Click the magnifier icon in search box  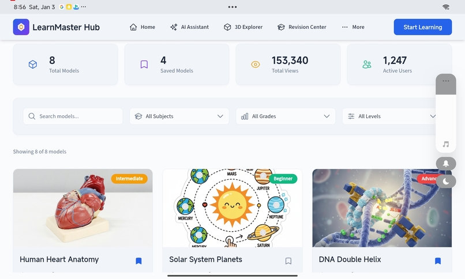32,116
